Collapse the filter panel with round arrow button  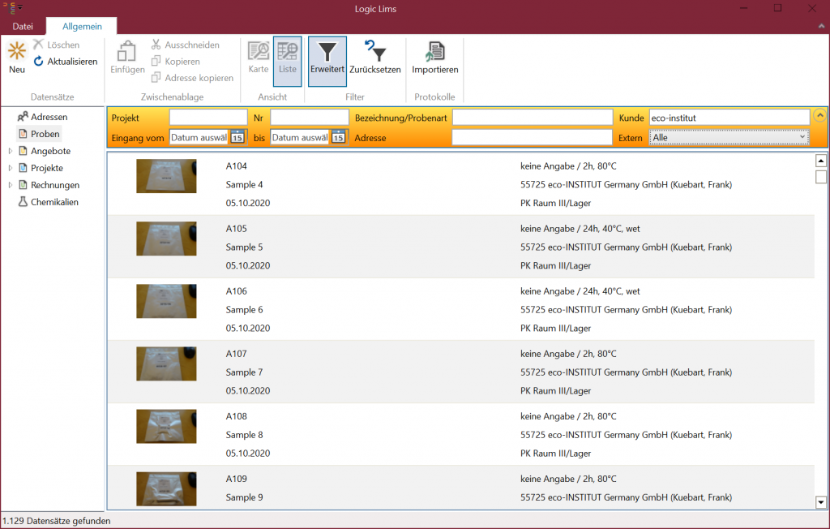(x=819, y=115)
